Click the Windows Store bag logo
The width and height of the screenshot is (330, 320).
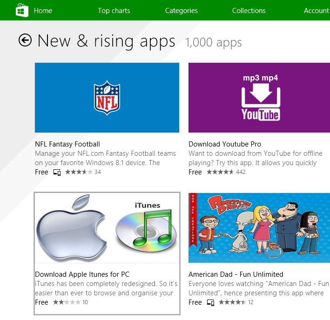coord(22,10)
